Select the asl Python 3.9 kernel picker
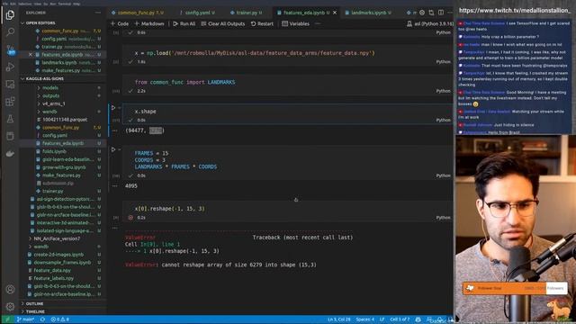This screenshot has width=576, height=324. tap(430, 23)
